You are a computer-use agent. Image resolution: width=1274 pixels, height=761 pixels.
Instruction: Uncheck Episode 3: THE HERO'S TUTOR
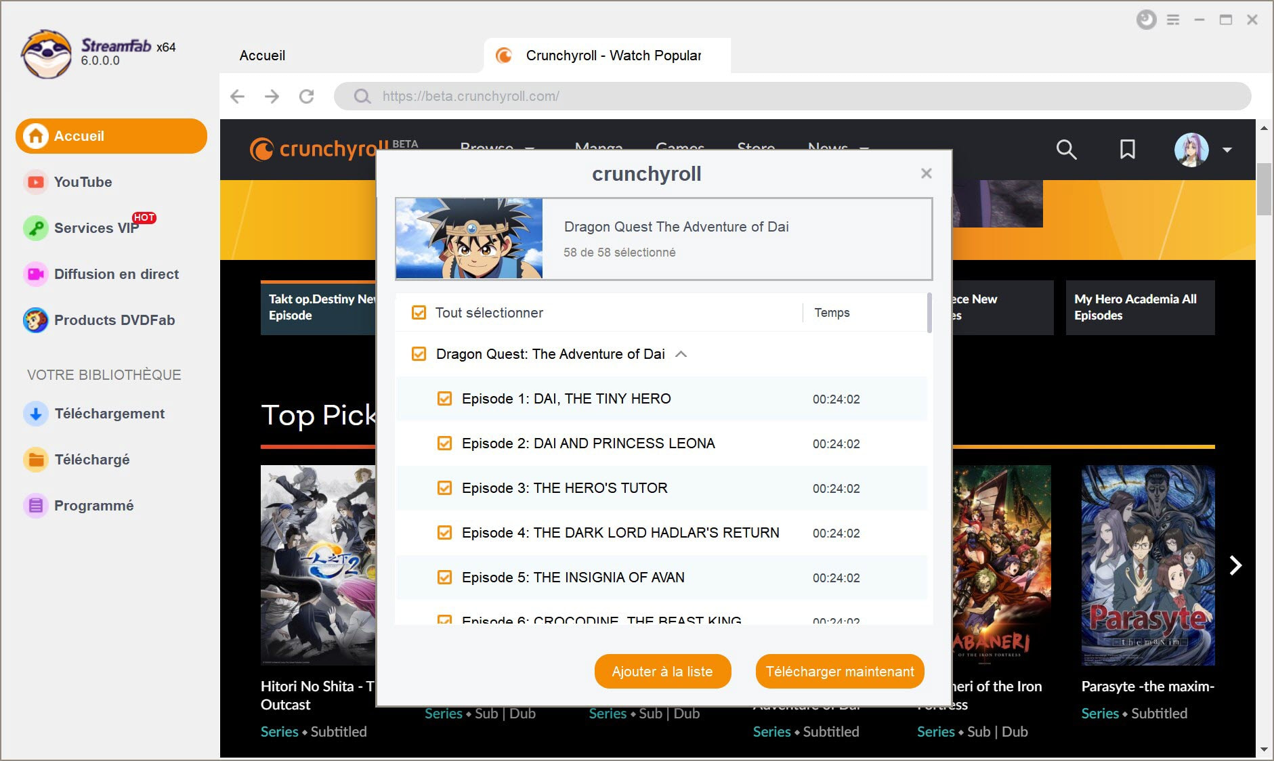444,488
